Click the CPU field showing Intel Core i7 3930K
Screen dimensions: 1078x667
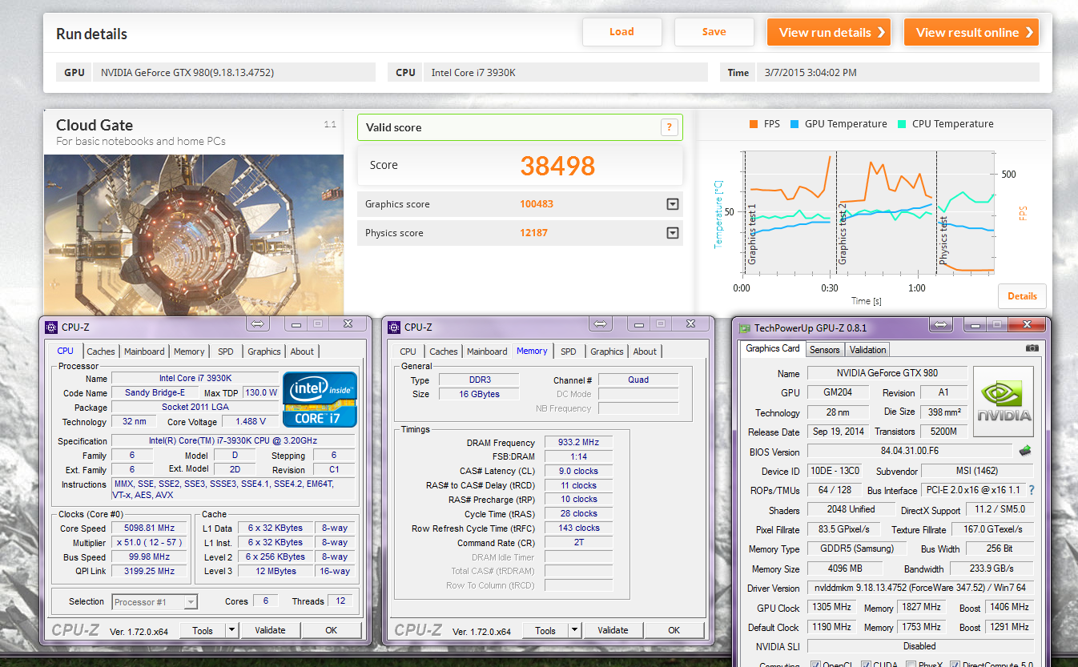[x=565, y=72]
